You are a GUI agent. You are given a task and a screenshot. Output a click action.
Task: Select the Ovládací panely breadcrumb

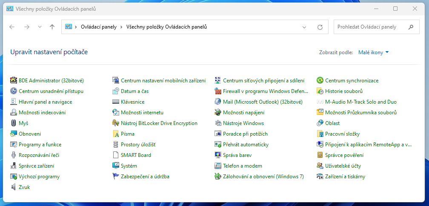pyautogui.click(x=98, y=27)
